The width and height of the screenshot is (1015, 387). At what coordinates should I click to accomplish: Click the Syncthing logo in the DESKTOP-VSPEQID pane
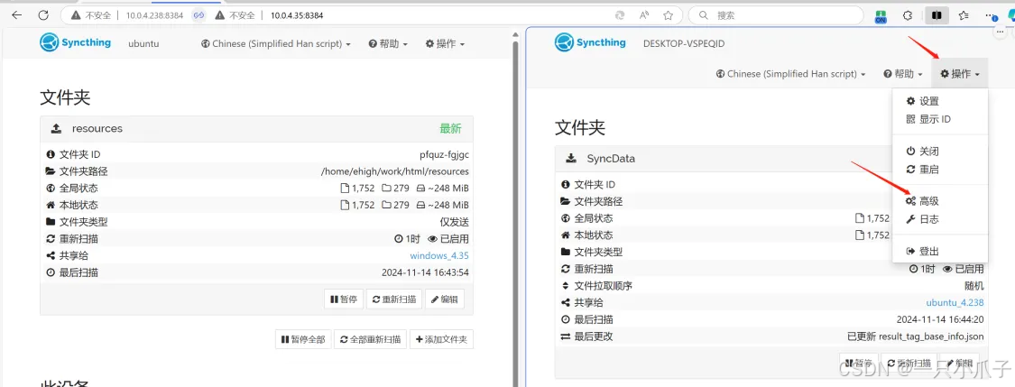click(590, 42)
